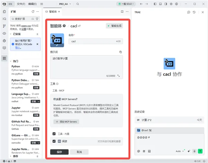The image size is (208, 163).
Task: Toggle the bottom panel layout icon
Action: 161,4
